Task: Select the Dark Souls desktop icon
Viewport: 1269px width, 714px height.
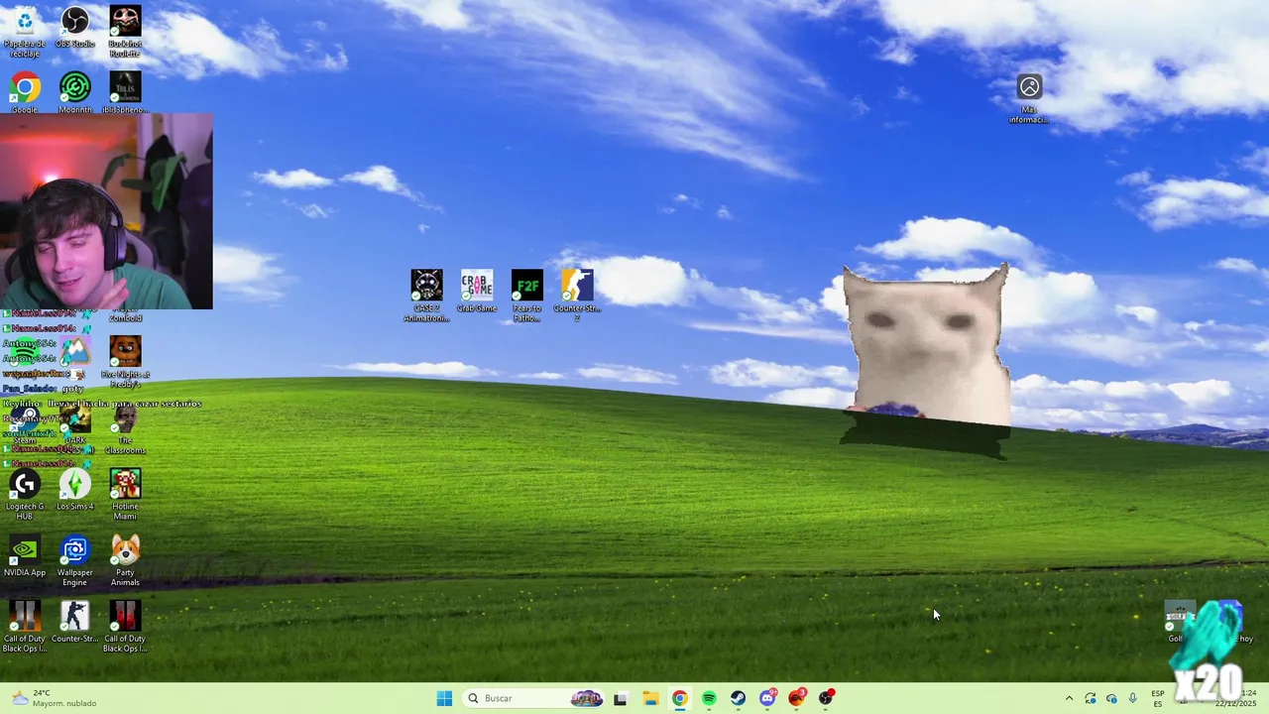Action: 75,428
